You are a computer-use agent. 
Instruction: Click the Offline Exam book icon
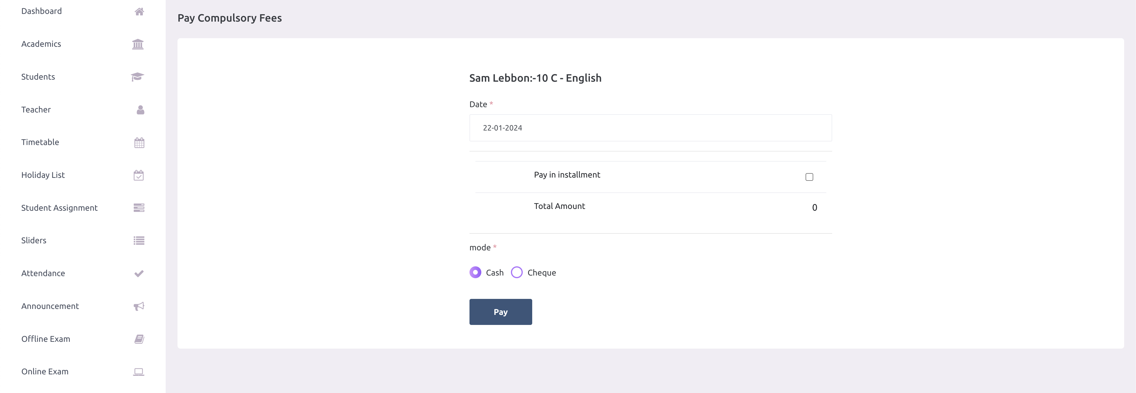(x=139, y=338)
